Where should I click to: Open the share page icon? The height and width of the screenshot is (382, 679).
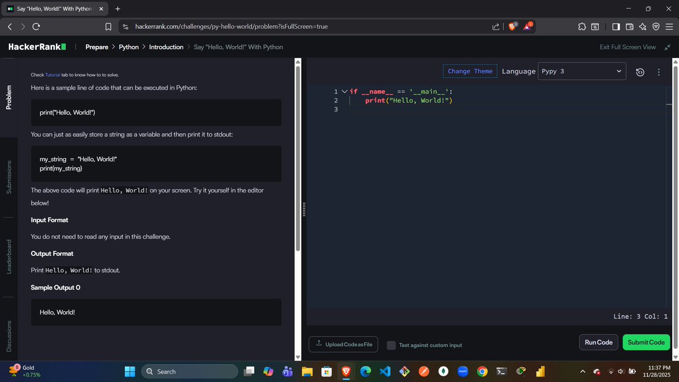coord(495,26)
